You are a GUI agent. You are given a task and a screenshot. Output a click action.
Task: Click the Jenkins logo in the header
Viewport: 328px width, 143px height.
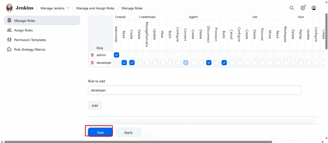(10, 8)
